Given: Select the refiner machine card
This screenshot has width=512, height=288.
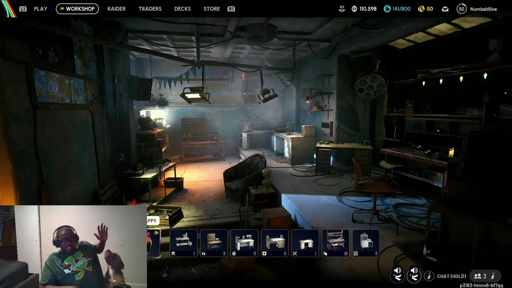Looking at the screenshot, I should (x=366, y=243).
